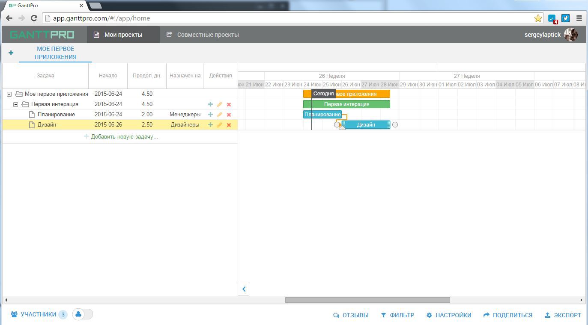Click the link handle left of Дизайн bar
Viewport: 588px width, 325px height.
pyautogui.click(x=337, y=124)
